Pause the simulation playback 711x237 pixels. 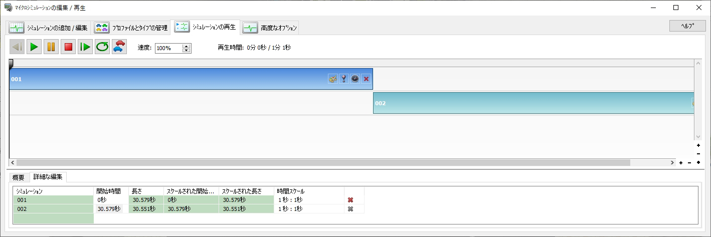pyautogui.click(x=51, y=47)
